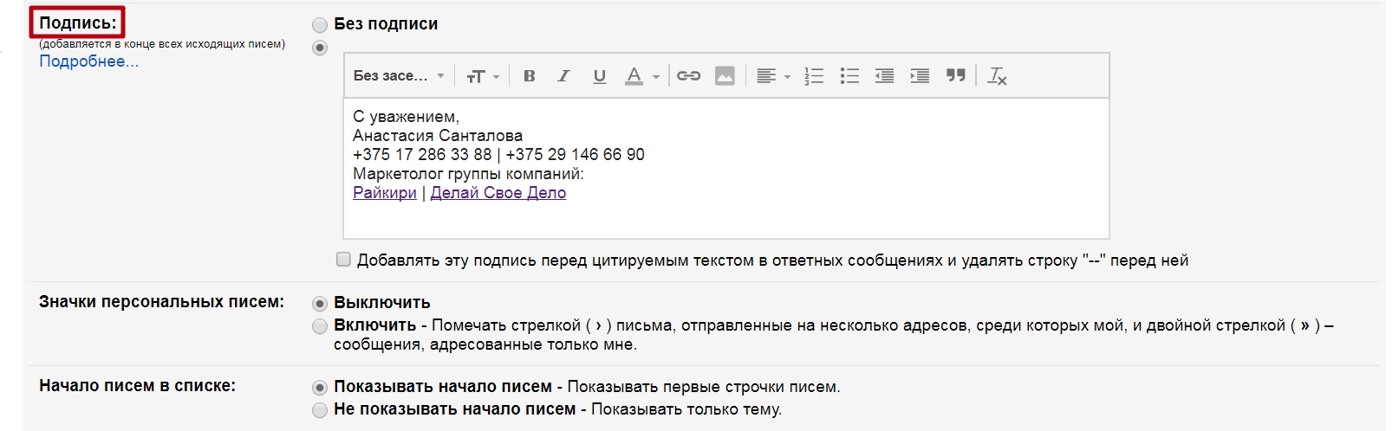Toggle bold formatting in signature editor
1399x431 pixels.
coord(529,76)
